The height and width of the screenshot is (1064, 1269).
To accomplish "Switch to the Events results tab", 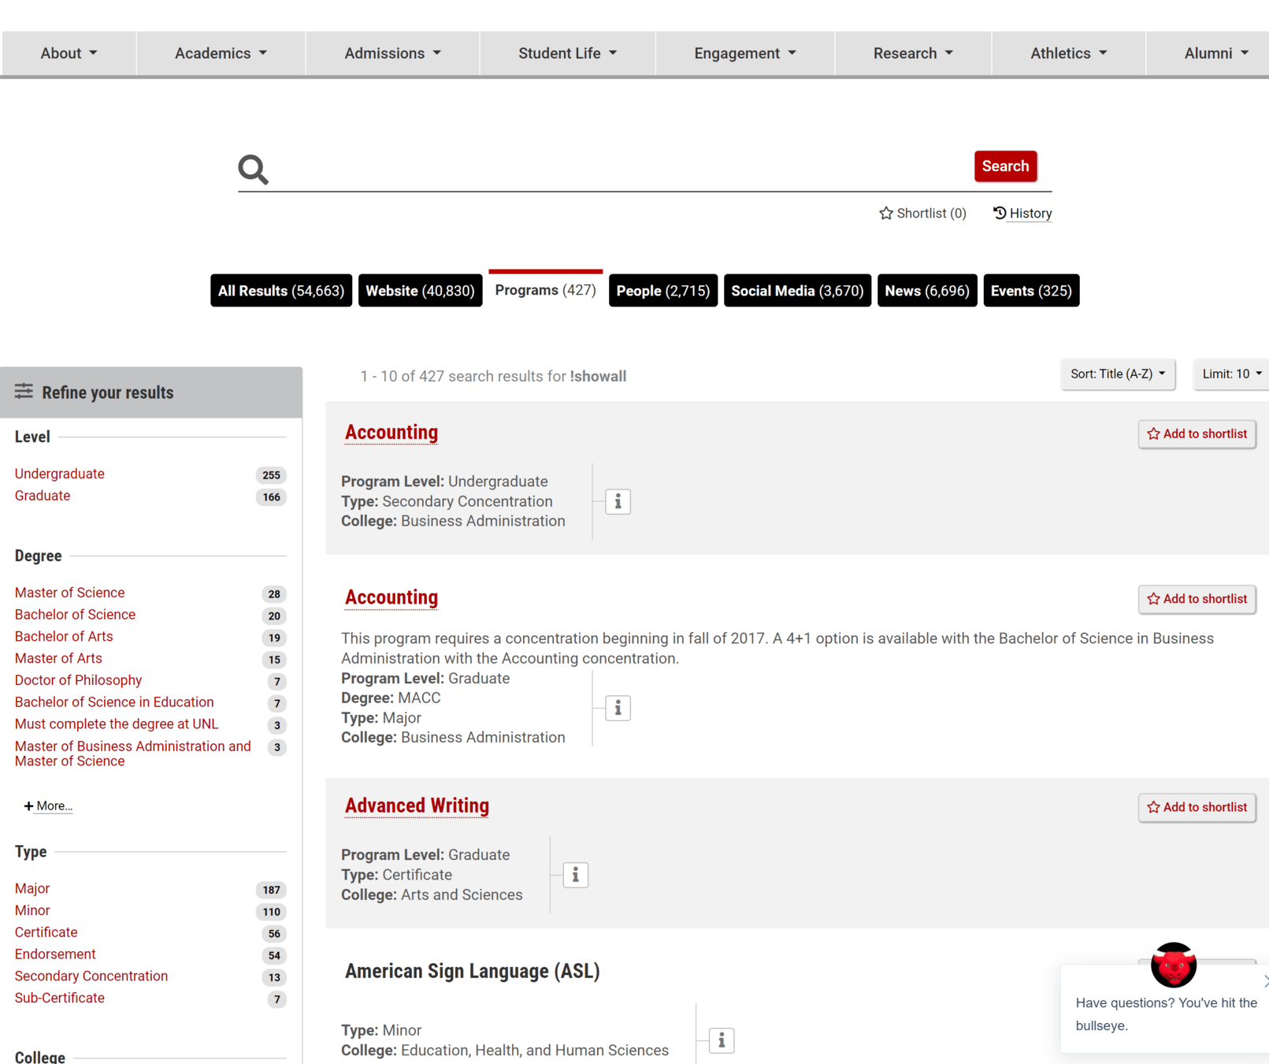I will click(x=1030, y=291).
